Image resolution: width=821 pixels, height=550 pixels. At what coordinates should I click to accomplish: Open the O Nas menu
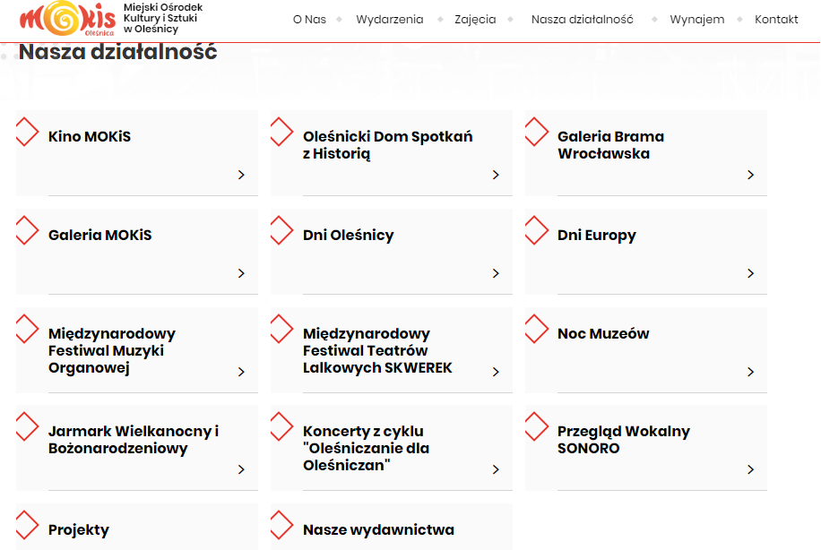coord(309,20)
